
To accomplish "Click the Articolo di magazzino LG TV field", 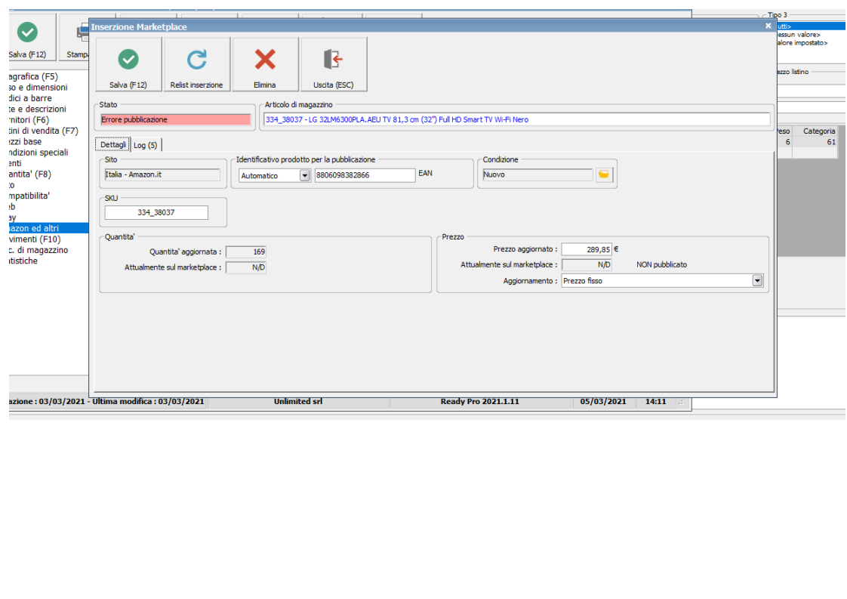I will tap(516, 119).
